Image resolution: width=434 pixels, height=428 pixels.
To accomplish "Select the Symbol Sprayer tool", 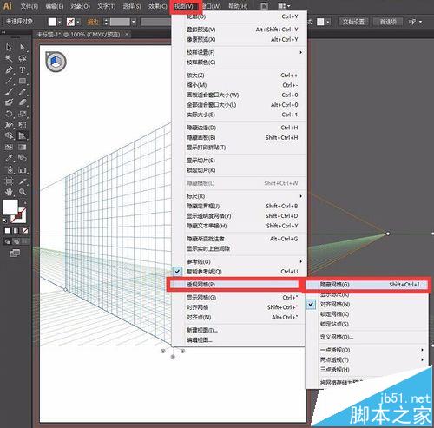I will tap(10, 169).
